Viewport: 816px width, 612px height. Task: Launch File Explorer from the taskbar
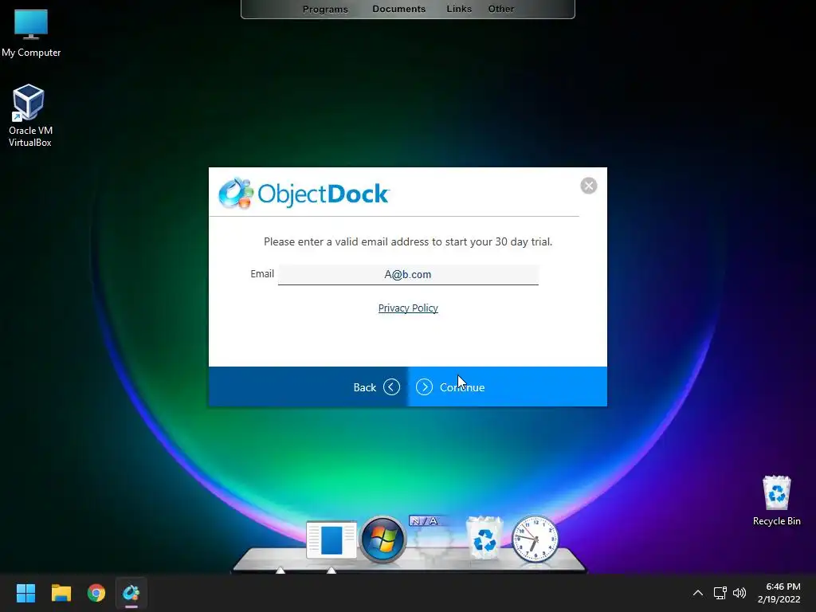(61, 593)
